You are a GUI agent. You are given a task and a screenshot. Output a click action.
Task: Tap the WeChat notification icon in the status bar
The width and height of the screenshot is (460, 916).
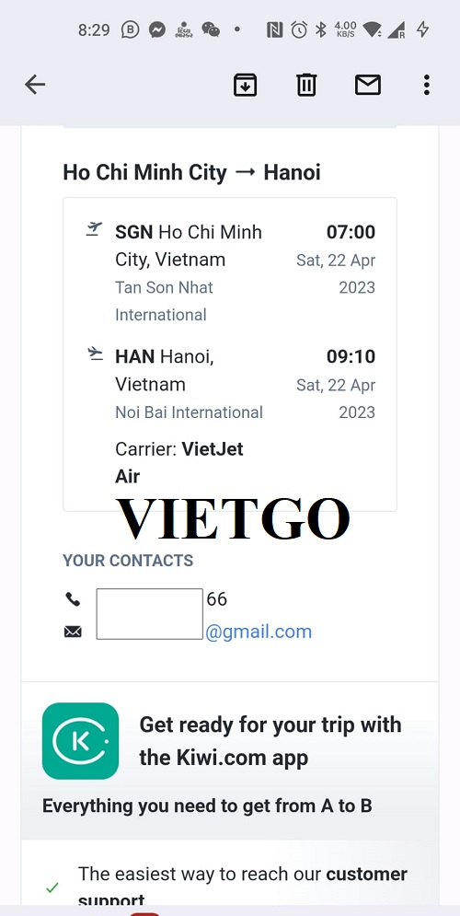211,29
